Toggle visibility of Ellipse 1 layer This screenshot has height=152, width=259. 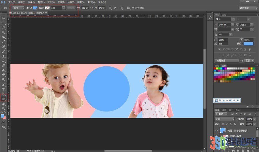pyautogui.click(x=216, y=130)
